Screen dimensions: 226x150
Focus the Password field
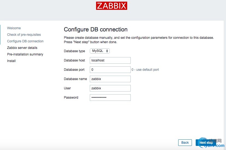[110, 98]
